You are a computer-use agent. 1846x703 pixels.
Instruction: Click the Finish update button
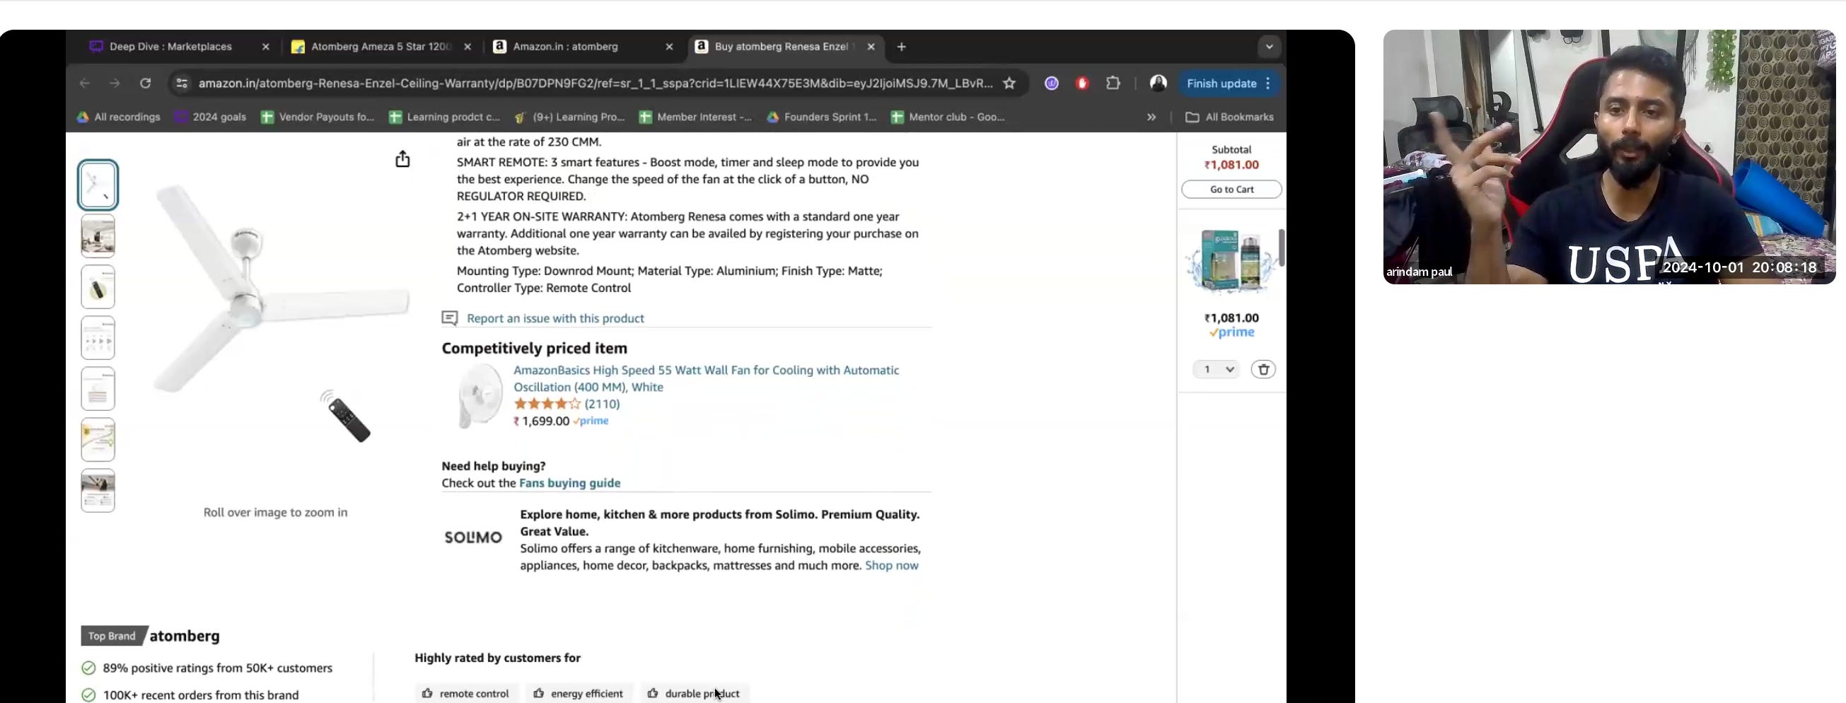pyautogui.click(x=1229, y=83)
